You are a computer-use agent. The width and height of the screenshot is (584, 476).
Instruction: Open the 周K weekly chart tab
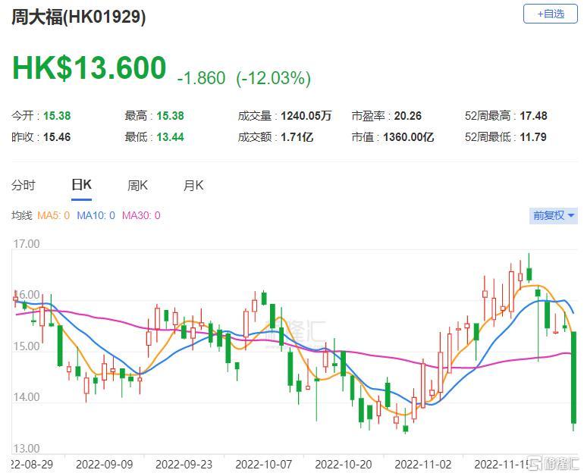pos(137,185)
